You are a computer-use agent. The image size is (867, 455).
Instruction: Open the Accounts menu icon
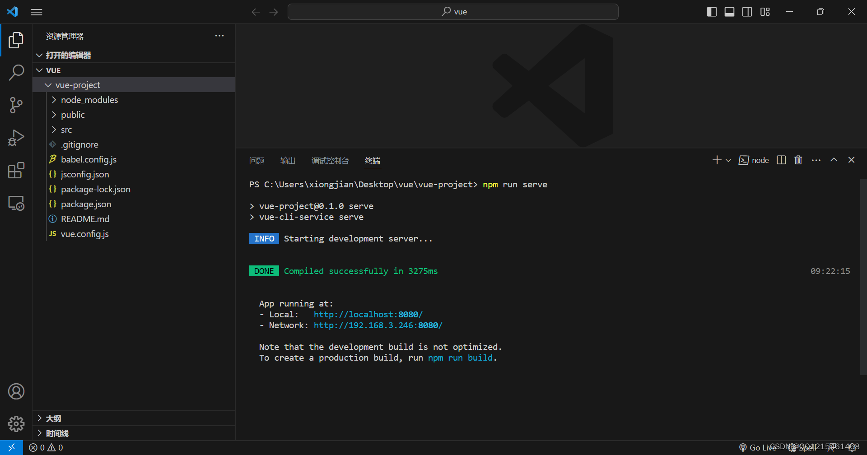pos(16,391)
